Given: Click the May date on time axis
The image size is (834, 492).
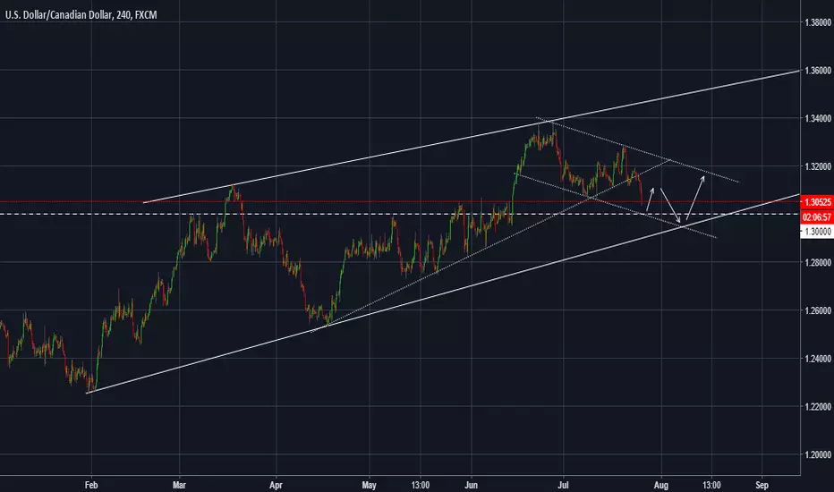Looking at the screenshot, I should [369, 485].
